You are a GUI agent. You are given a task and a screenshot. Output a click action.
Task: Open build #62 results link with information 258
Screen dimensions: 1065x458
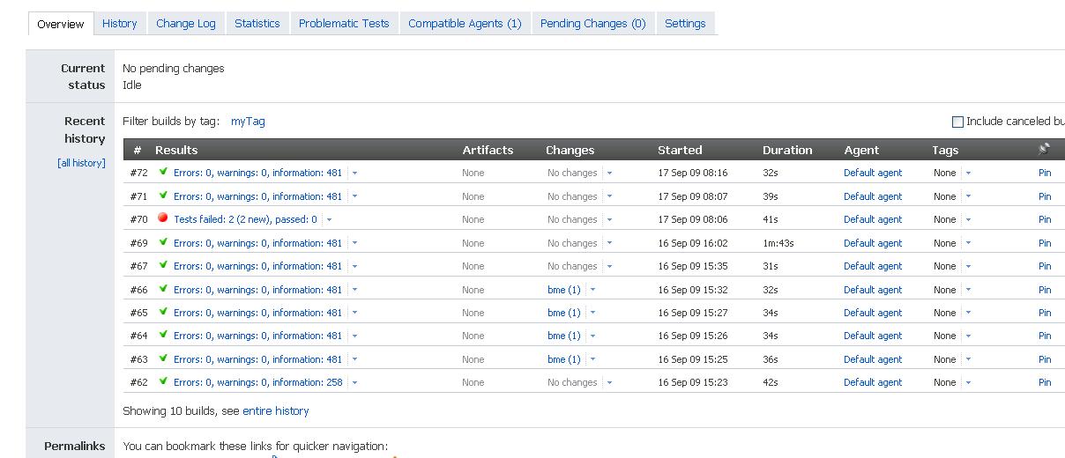pos(258,382)
